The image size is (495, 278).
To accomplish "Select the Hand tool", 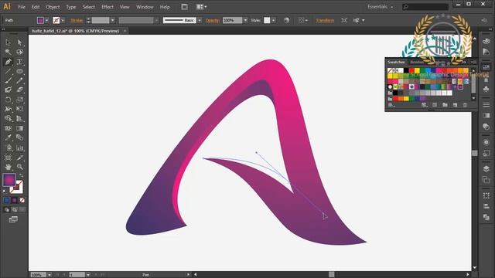I will pos(9,167).
